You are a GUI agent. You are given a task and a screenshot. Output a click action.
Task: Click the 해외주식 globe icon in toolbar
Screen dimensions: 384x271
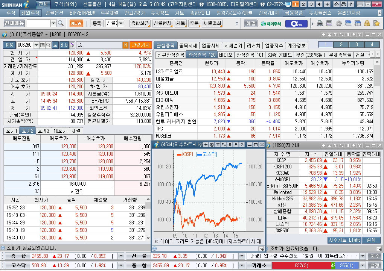(x=271, y=24)
